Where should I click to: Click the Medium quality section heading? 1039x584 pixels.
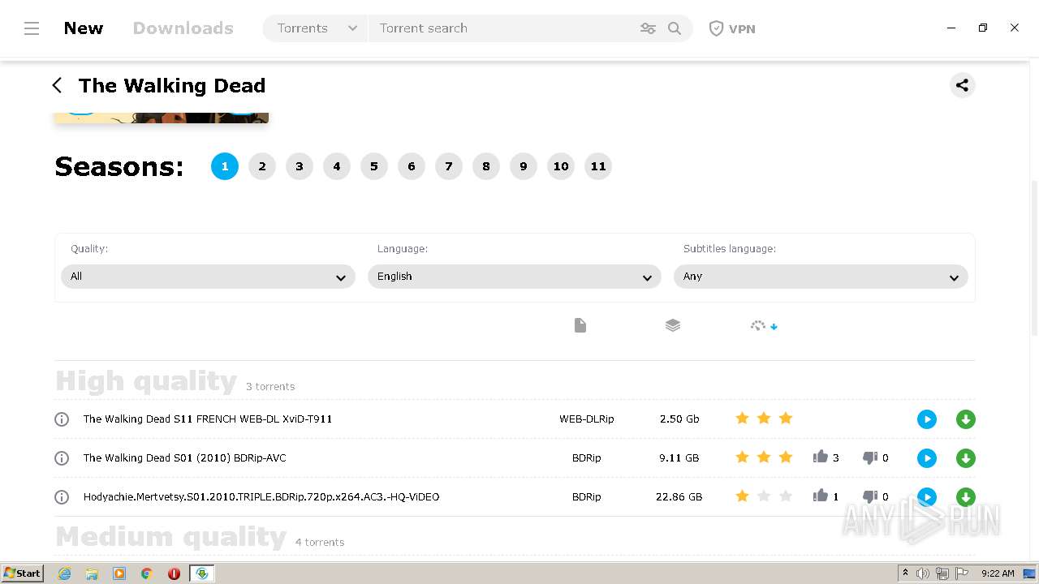click(x=170, y=537)
